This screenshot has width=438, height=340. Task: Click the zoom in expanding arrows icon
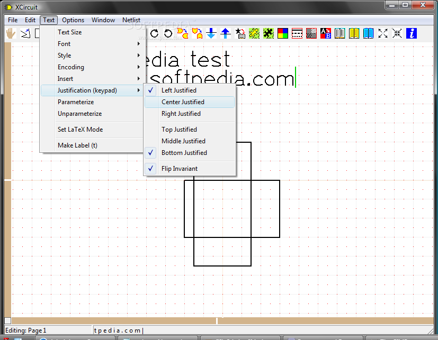coord(383,33)
